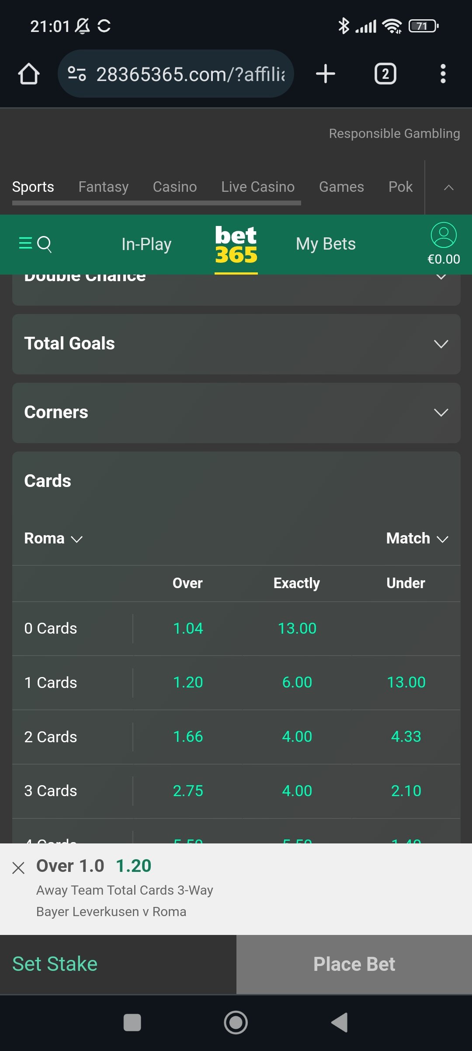
Task: Open a new browser tab with plus icon
Action: [x=326, y=74]
